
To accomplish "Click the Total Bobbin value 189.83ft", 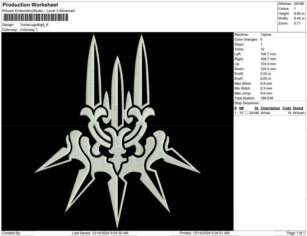I will point(267,98).
